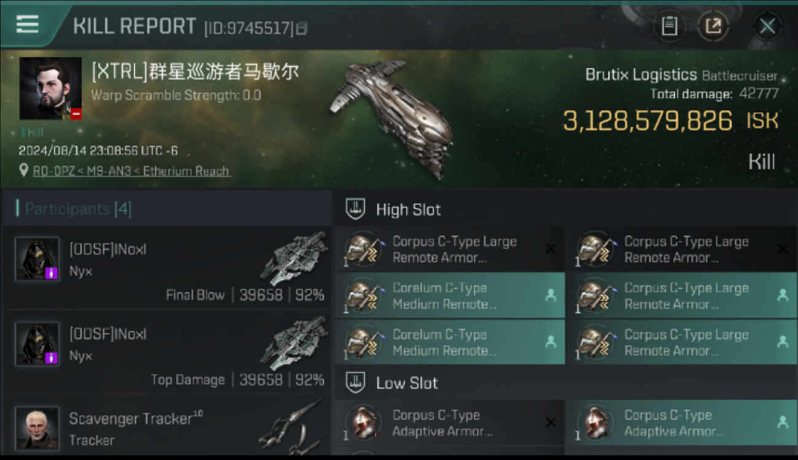Screen dimensions: 798x460
Task: Click the Brutix Logistics ship name
Action: 641,75
